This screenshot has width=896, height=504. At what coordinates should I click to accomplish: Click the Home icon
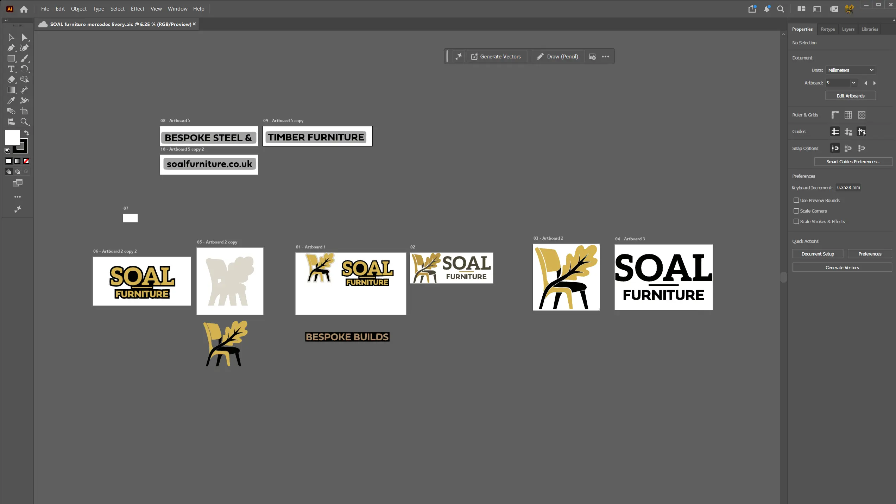point(24,9)
